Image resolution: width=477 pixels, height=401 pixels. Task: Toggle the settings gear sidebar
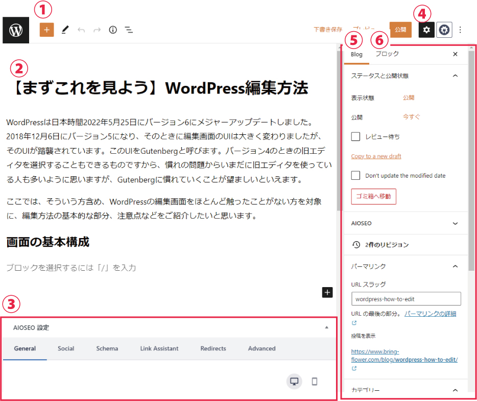pyautogui.click(x=426, y=30)
